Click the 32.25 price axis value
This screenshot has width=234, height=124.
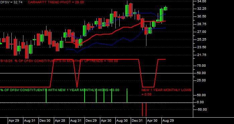point(202,9)
